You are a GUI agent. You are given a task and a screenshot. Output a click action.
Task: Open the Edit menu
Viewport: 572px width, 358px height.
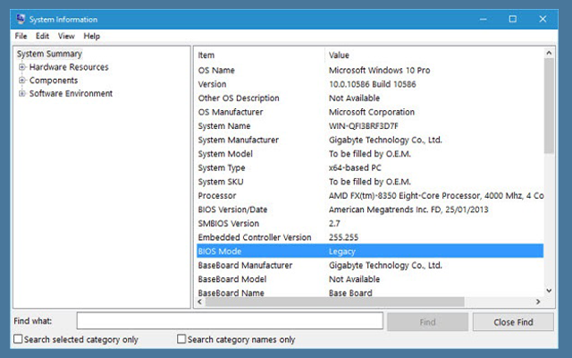pos(42,36)
